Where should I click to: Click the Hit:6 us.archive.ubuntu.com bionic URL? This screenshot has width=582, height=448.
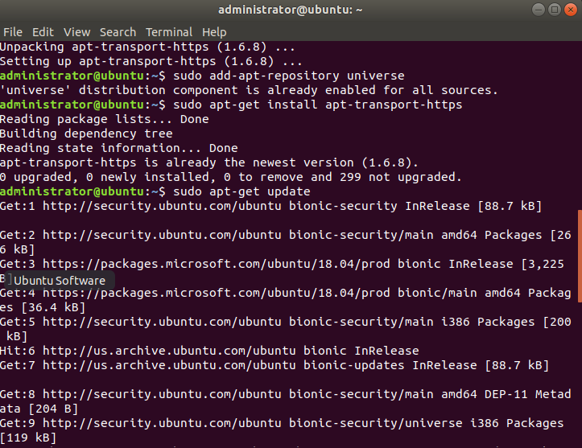[169, 351]
